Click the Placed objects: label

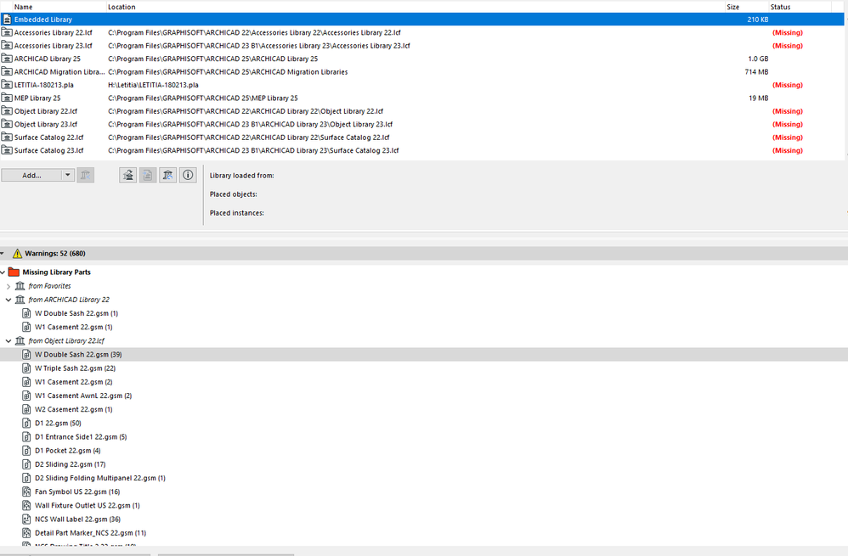pos(233,194)
